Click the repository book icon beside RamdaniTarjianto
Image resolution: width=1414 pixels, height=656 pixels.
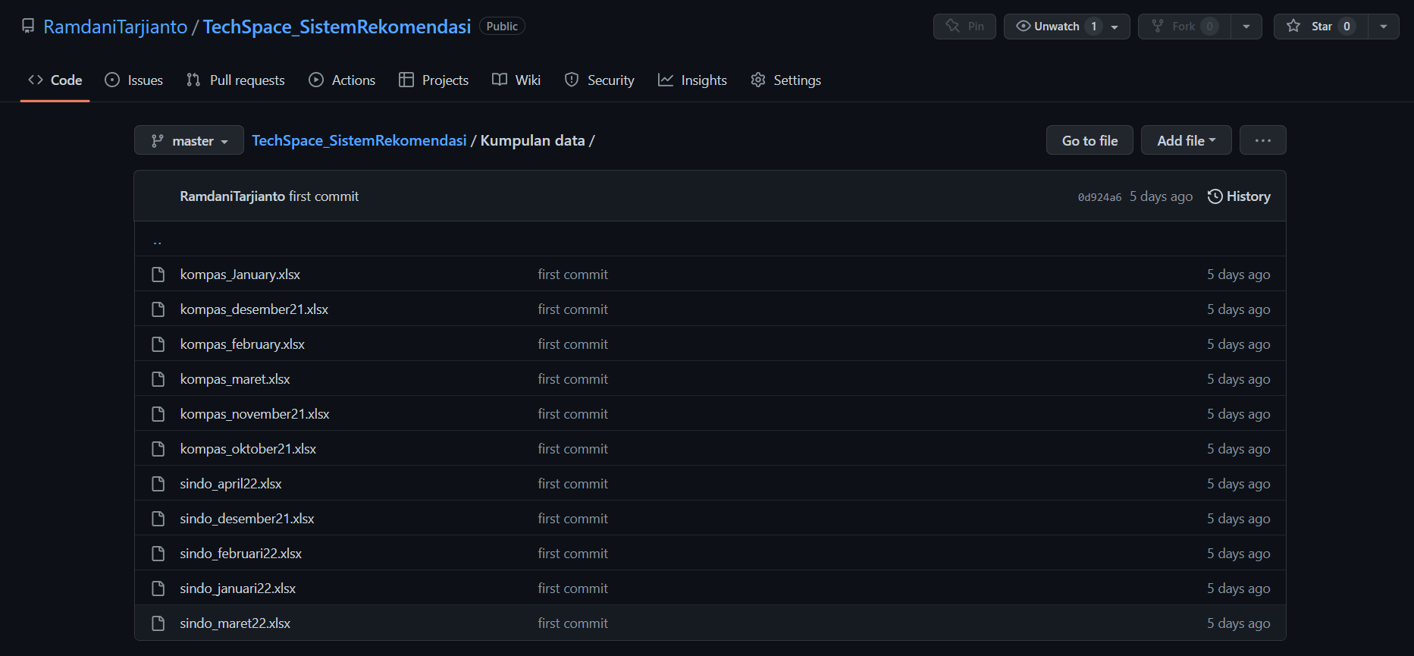28,26
